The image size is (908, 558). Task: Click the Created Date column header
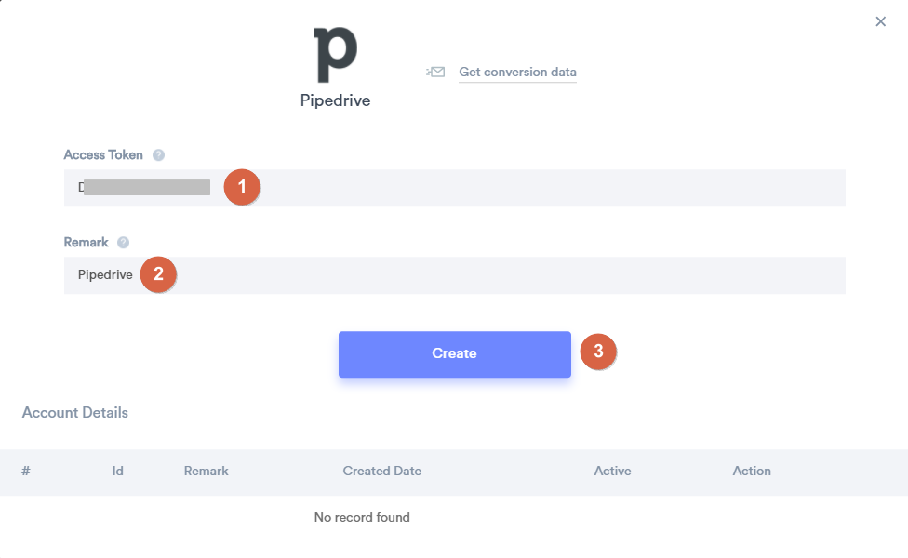coord(382,471)
